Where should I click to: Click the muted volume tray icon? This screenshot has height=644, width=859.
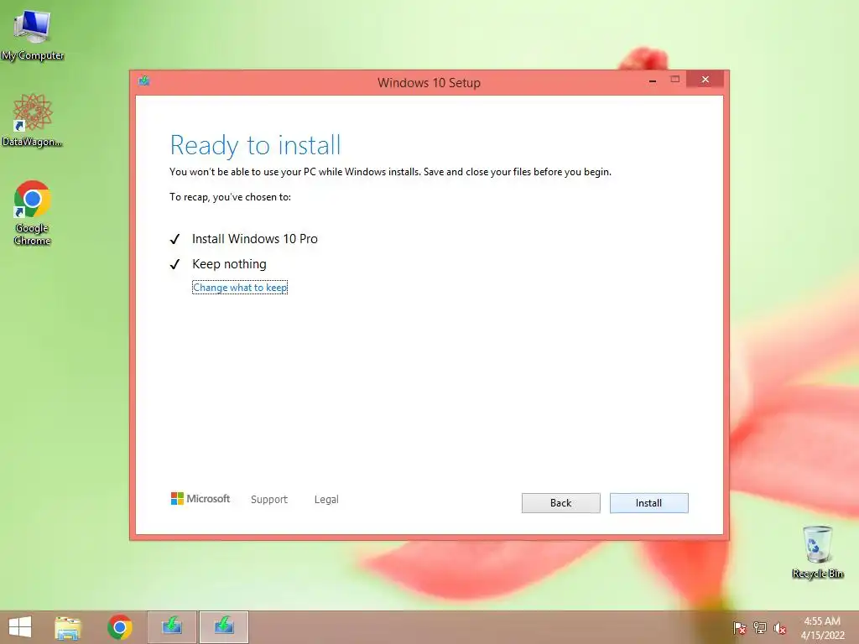(x=779, y=627)
